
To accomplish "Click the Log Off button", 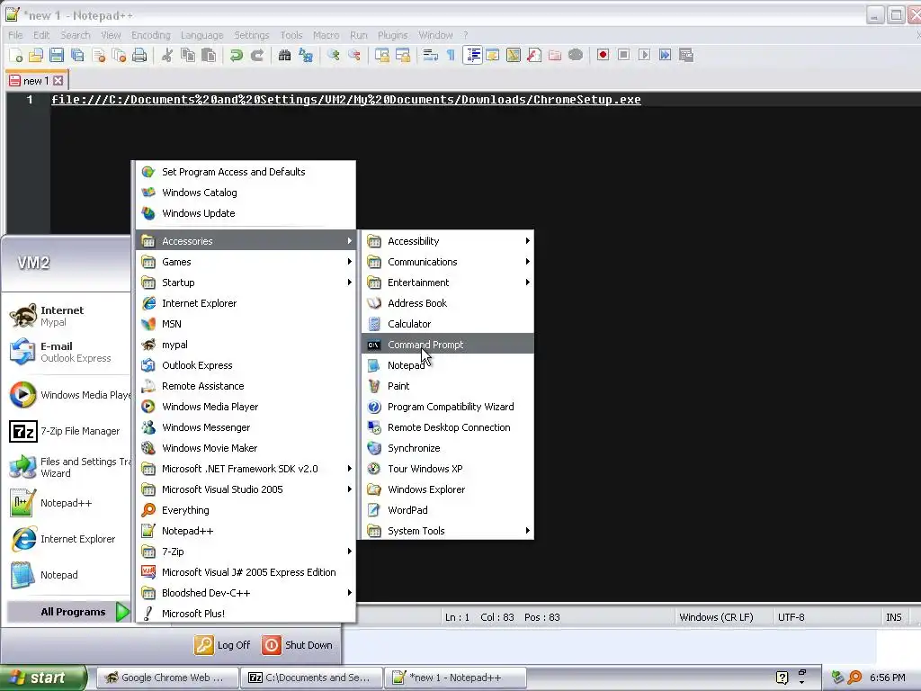I will pyautogui.click(x=223, y=645).
